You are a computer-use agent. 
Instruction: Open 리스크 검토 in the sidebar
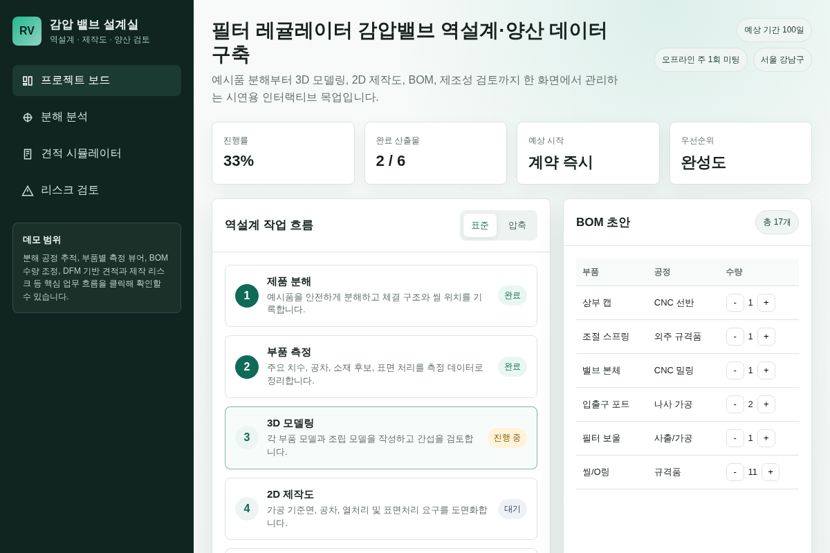pyautogui.click(x=97, y=190)
